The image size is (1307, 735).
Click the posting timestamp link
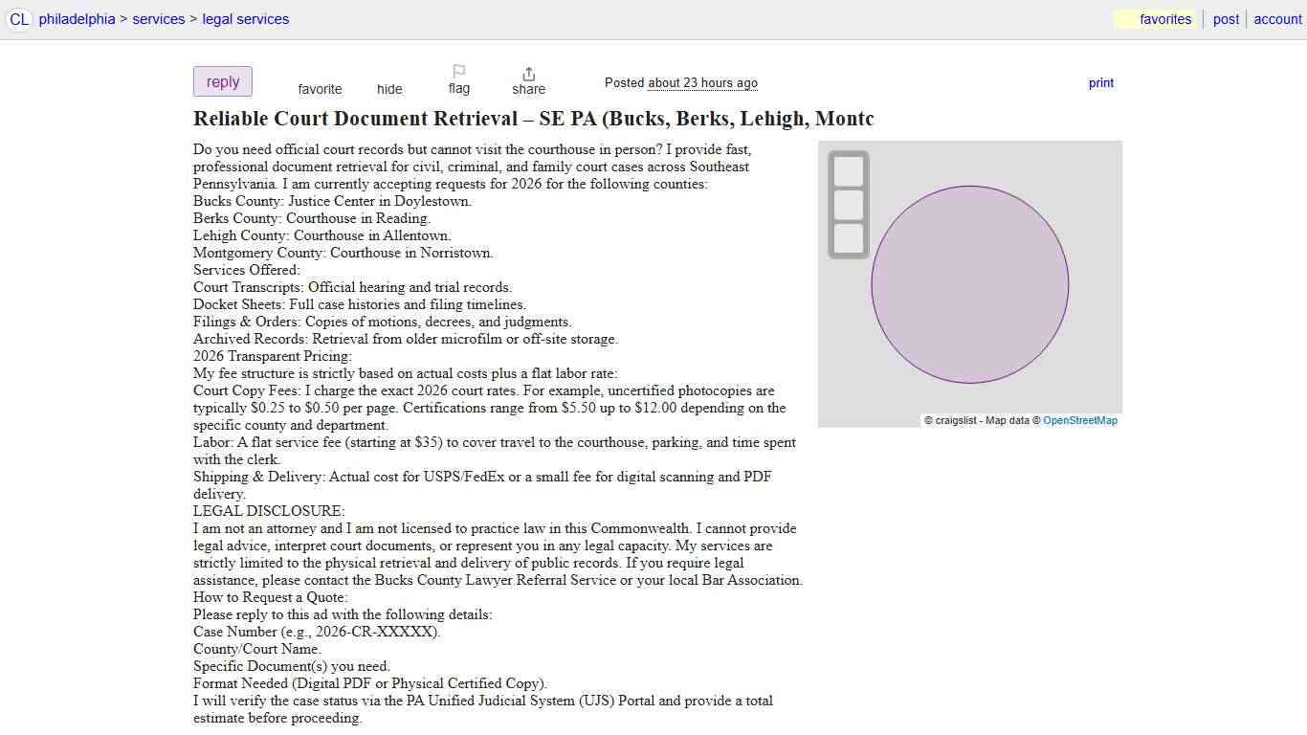point(702,82)
